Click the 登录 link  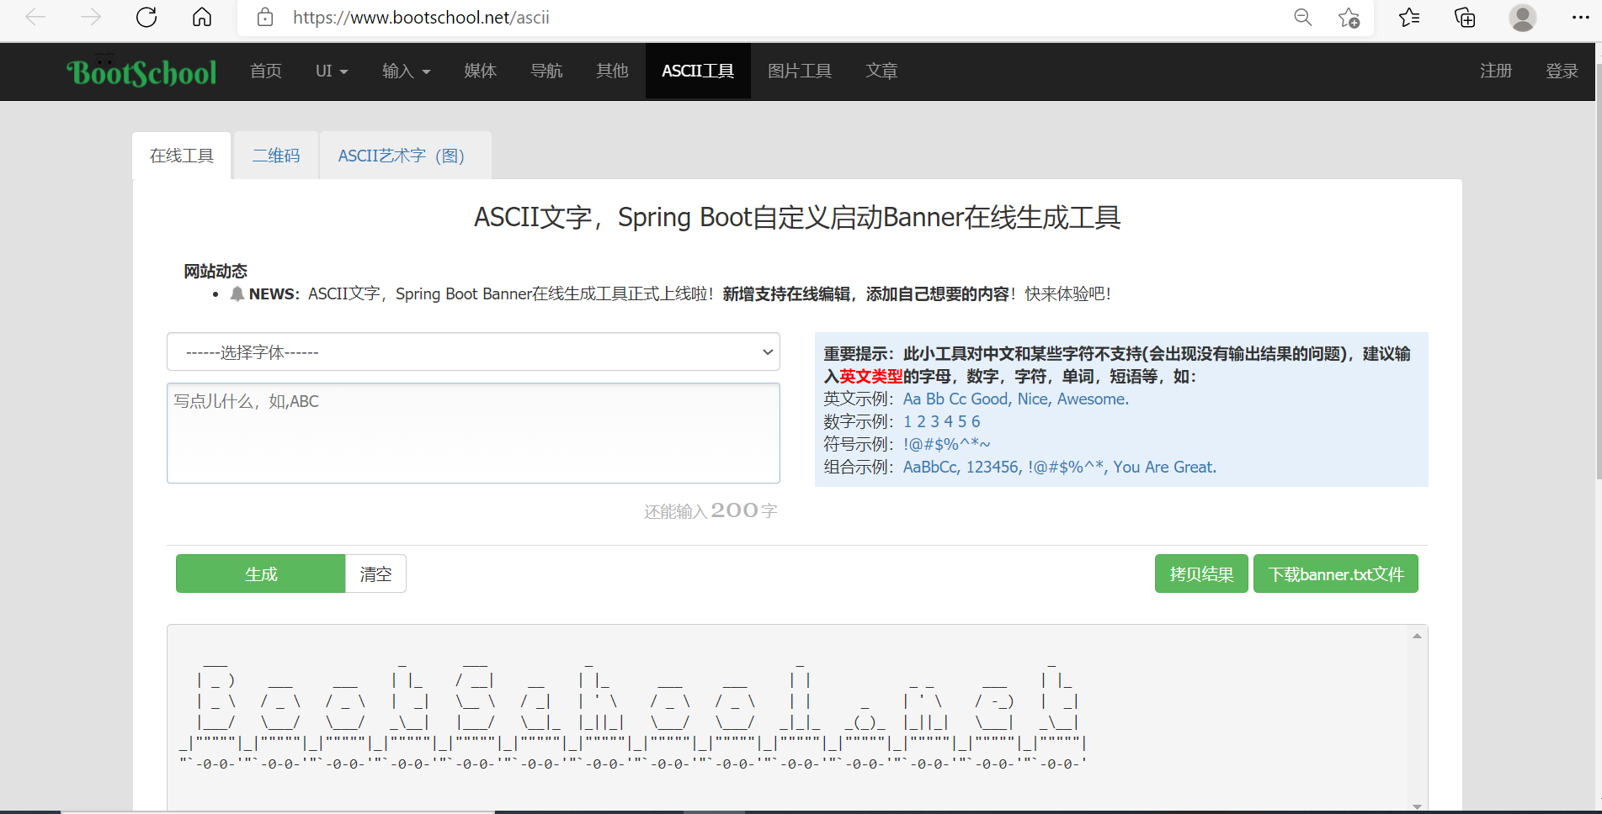coord(1562,71)
